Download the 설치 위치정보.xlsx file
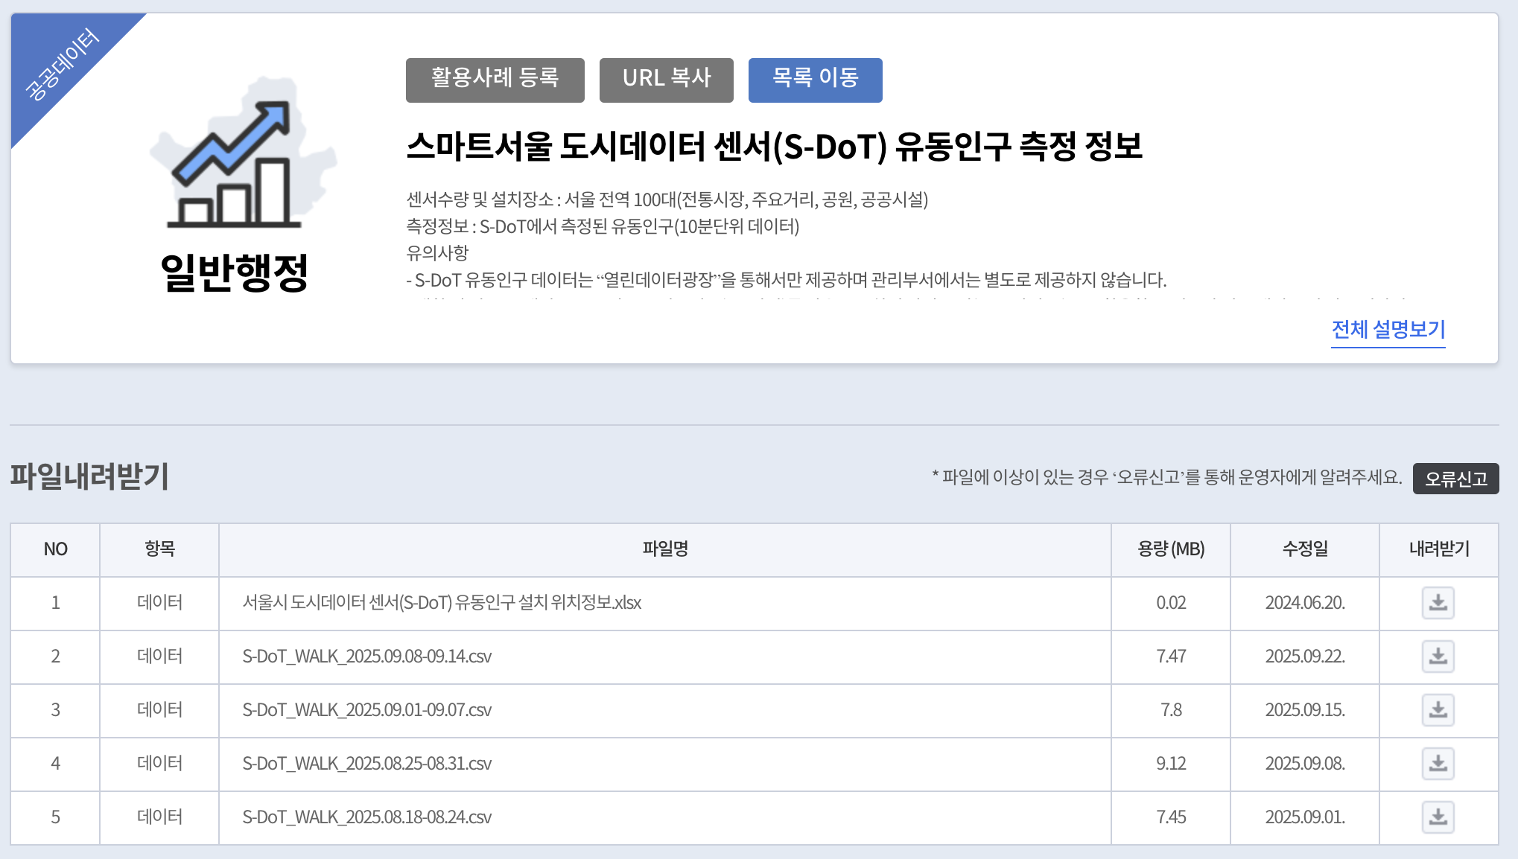The height and width of the screenshot is (859, 1518). click(x=1438, y=603)
